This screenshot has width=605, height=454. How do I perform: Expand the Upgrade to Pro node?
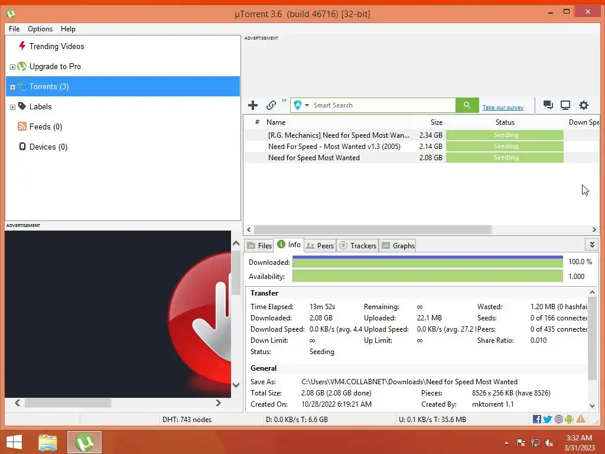point(12,67)
